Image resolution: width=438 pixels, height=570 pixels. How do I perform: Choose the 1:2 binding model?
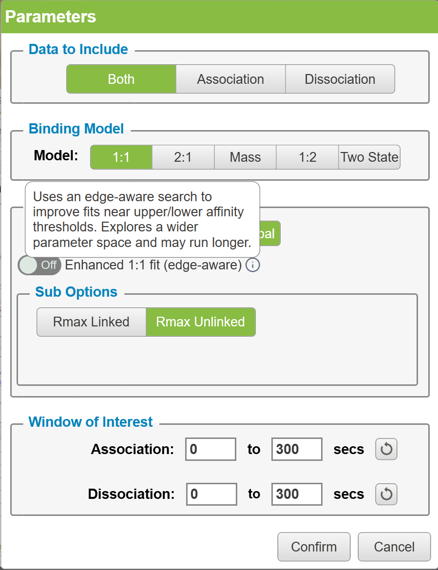pyautogui.click(x=307, y=157)
